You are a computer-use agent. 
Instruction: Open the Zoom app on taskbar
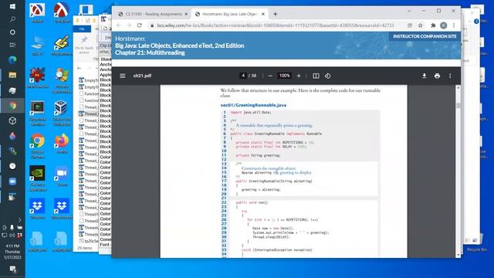12,181
